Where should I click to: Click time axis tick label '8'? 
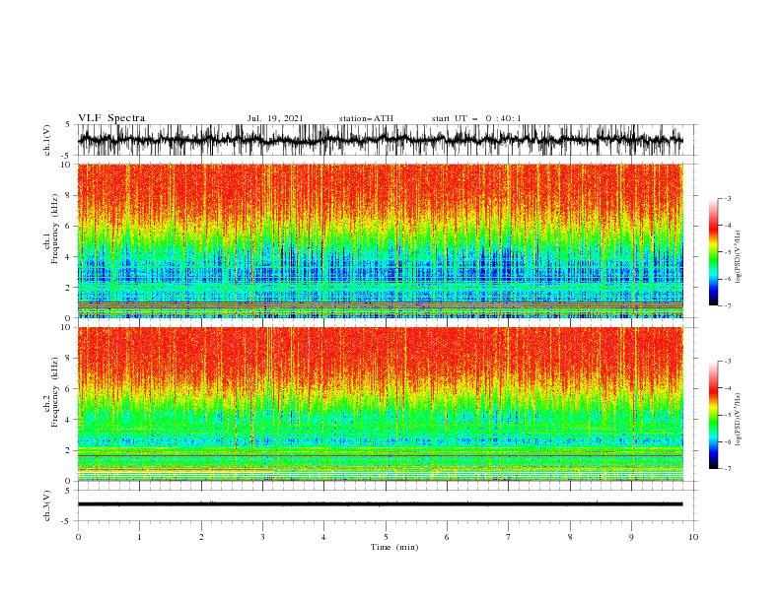[x=570, y=537]
